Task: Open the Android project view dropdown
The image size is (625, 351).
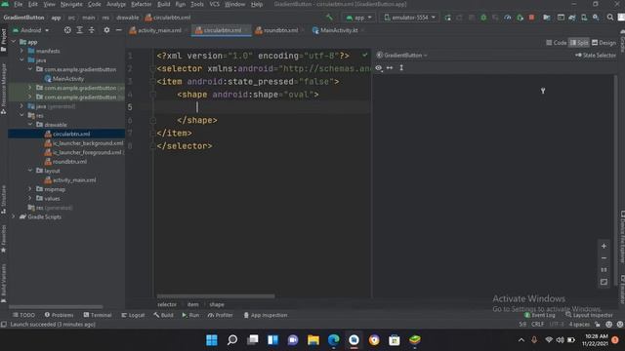Action: tap(30, 30)
